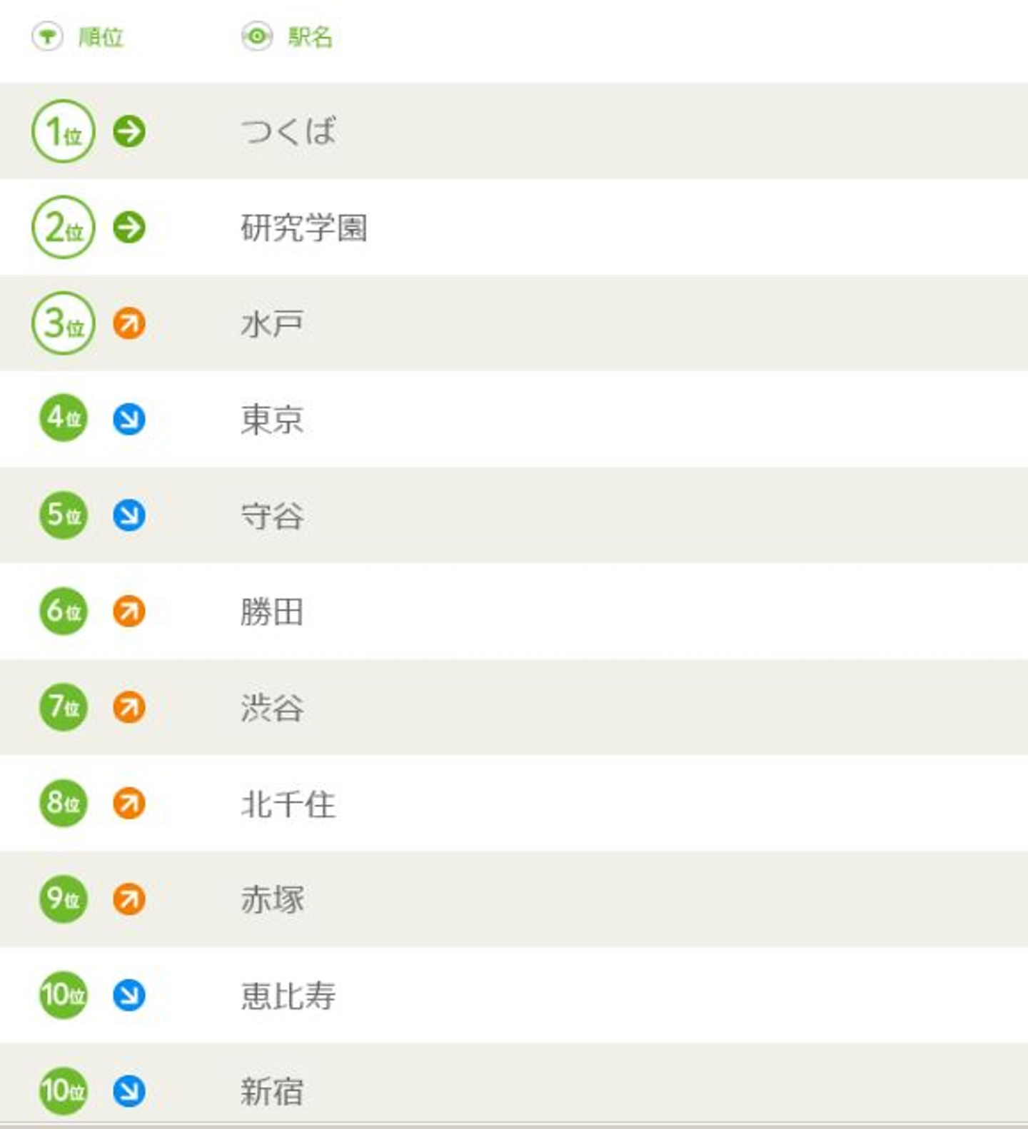
Task: Open the 赤塚 station entry
Action: point(273,899)
